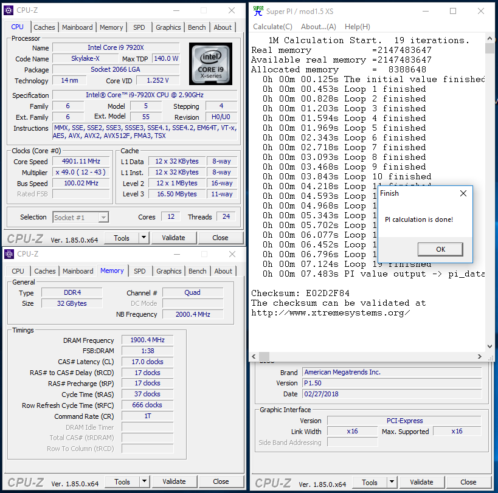
Task: Close the CPU-Z Memory window
Action: (232, 254)
